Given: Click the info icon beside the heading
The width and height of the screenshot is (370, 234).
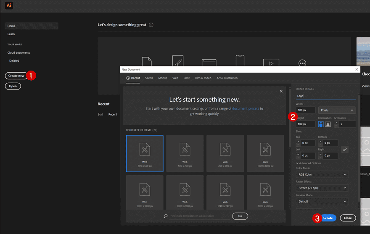Looking at the screenshot, I should pos(151,25).
